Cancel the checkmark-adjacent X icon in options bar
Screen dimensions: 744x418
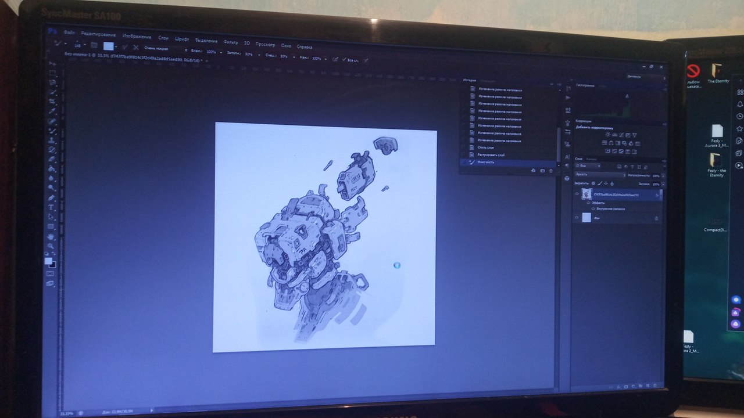(x=135, y=47)
